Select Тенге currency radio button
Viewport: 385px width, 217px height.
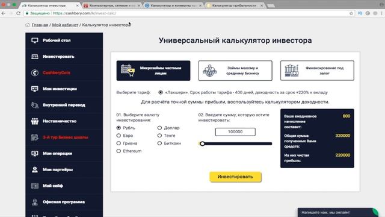point(159,136)
